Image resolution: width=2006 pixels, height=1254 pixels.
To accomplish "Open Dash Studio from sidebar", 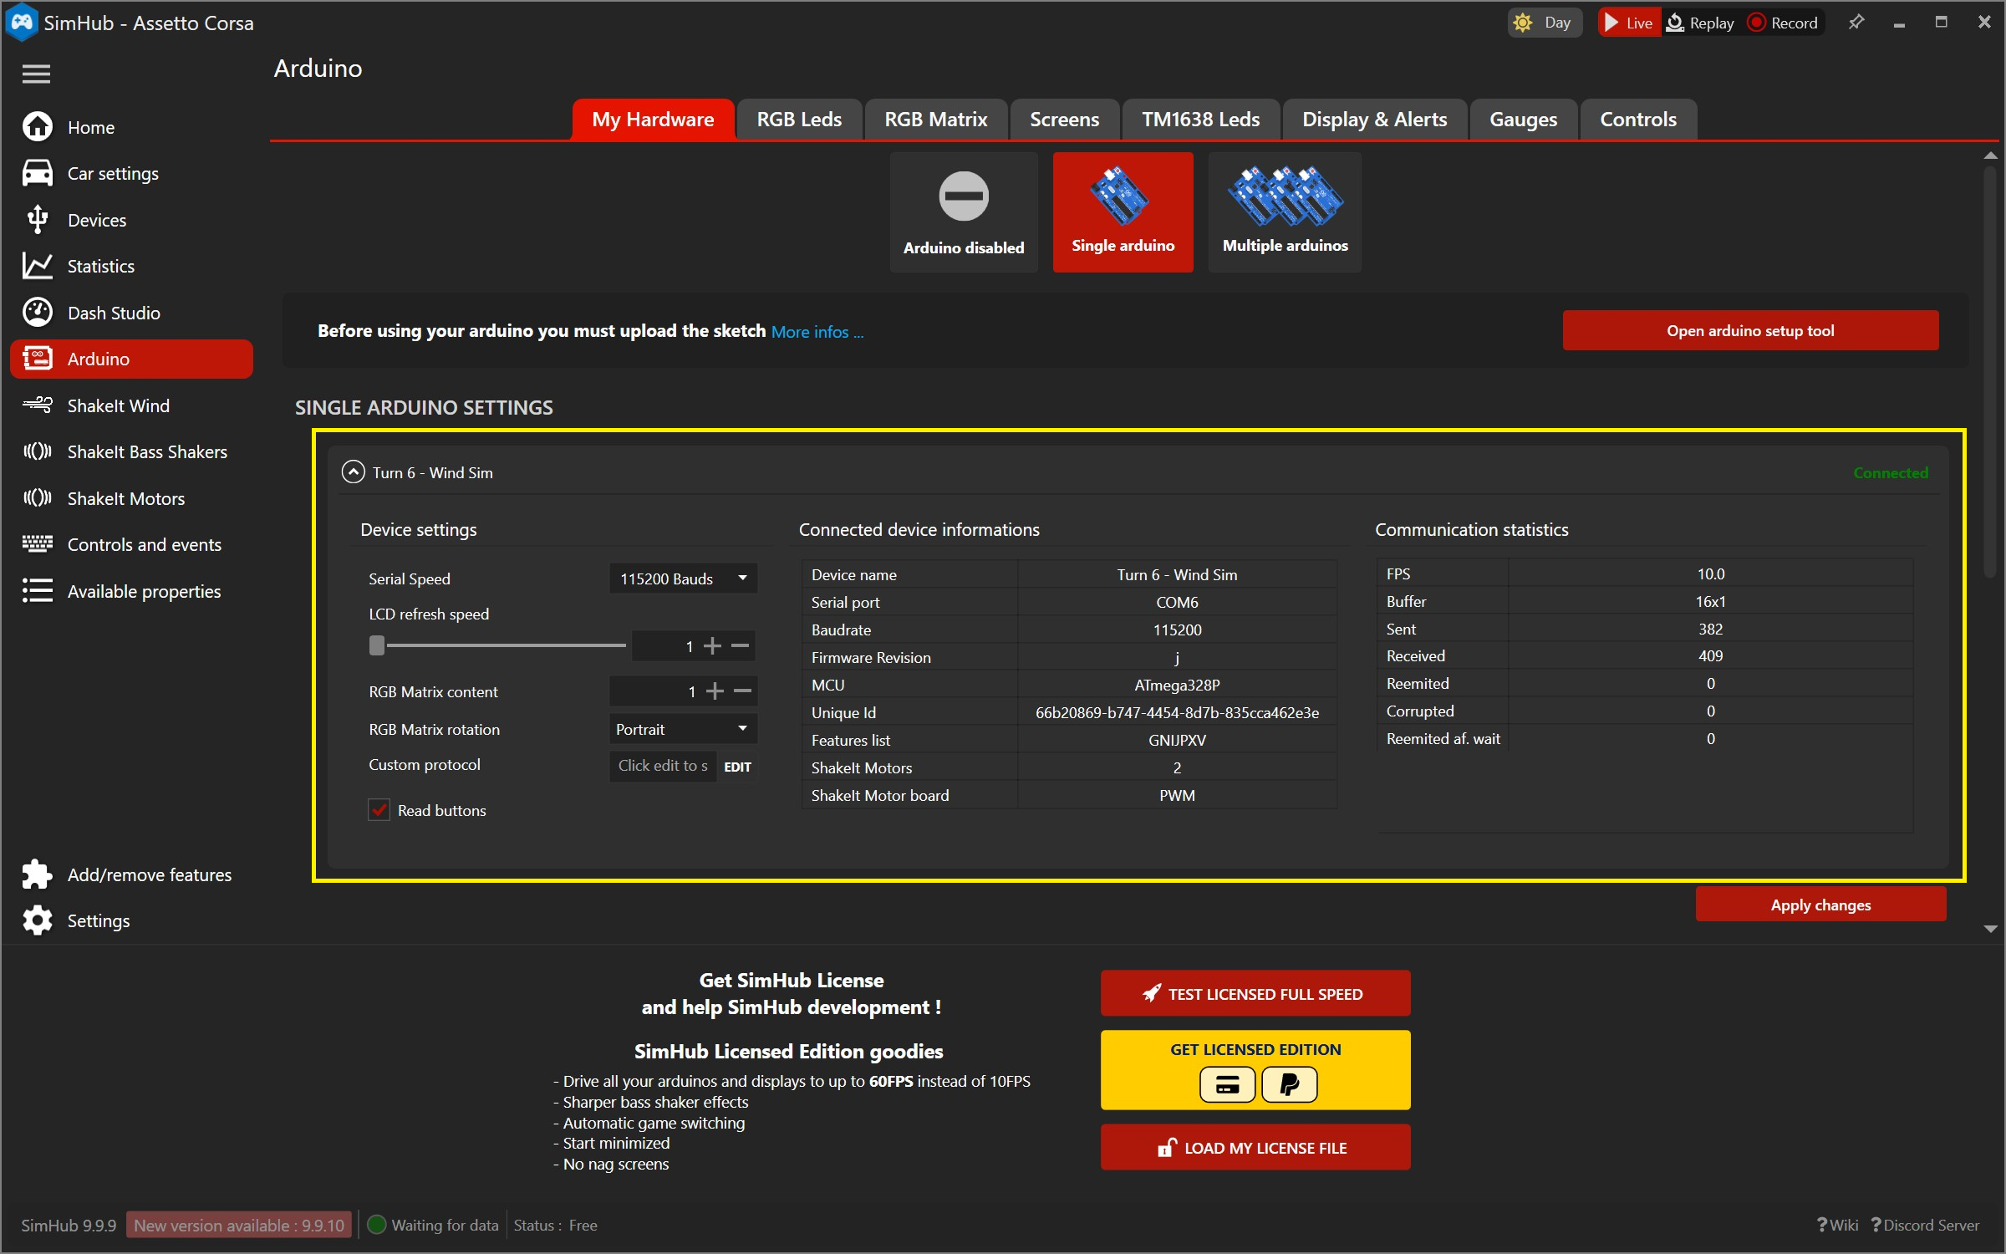I will 114,313.
